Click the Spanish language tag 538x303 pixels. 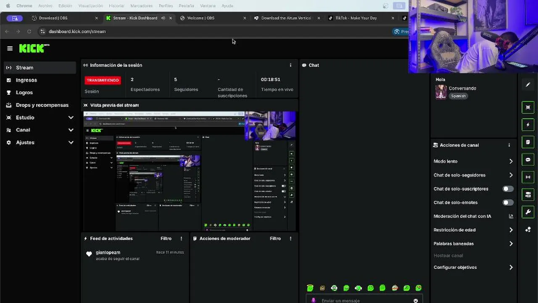[458, 96]
